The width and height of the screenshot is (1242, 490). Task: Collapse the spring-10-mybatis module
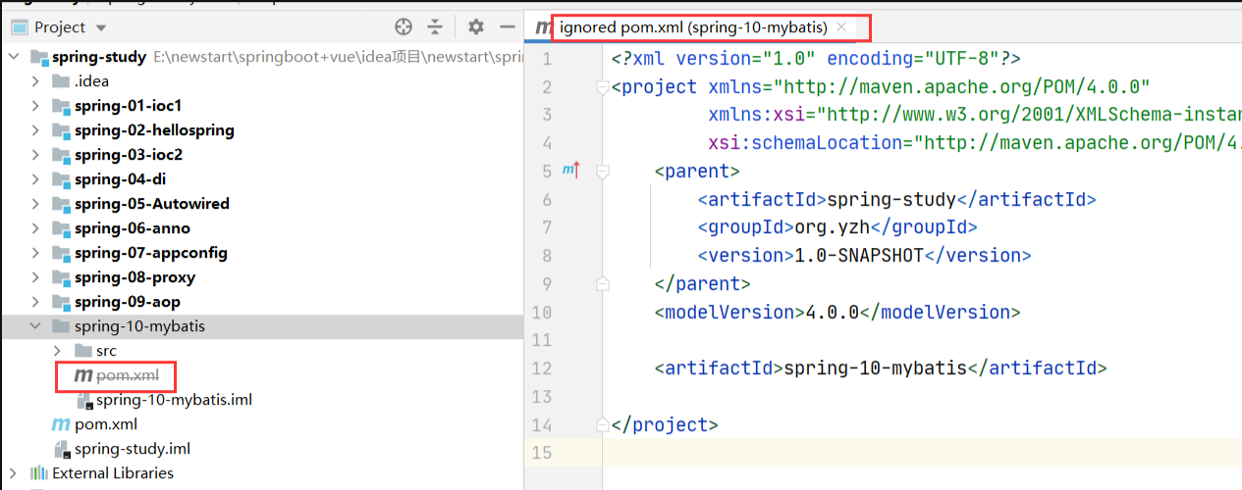pyautogui.click(x=36, y=326)
